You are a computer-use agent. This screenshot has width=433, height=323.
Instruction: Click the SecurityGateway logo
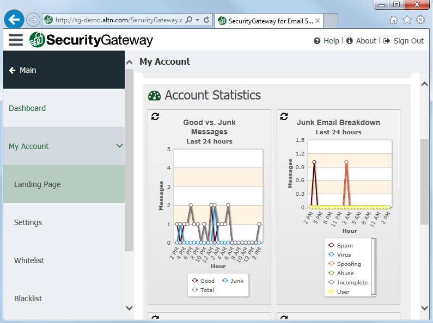point(91,40)
